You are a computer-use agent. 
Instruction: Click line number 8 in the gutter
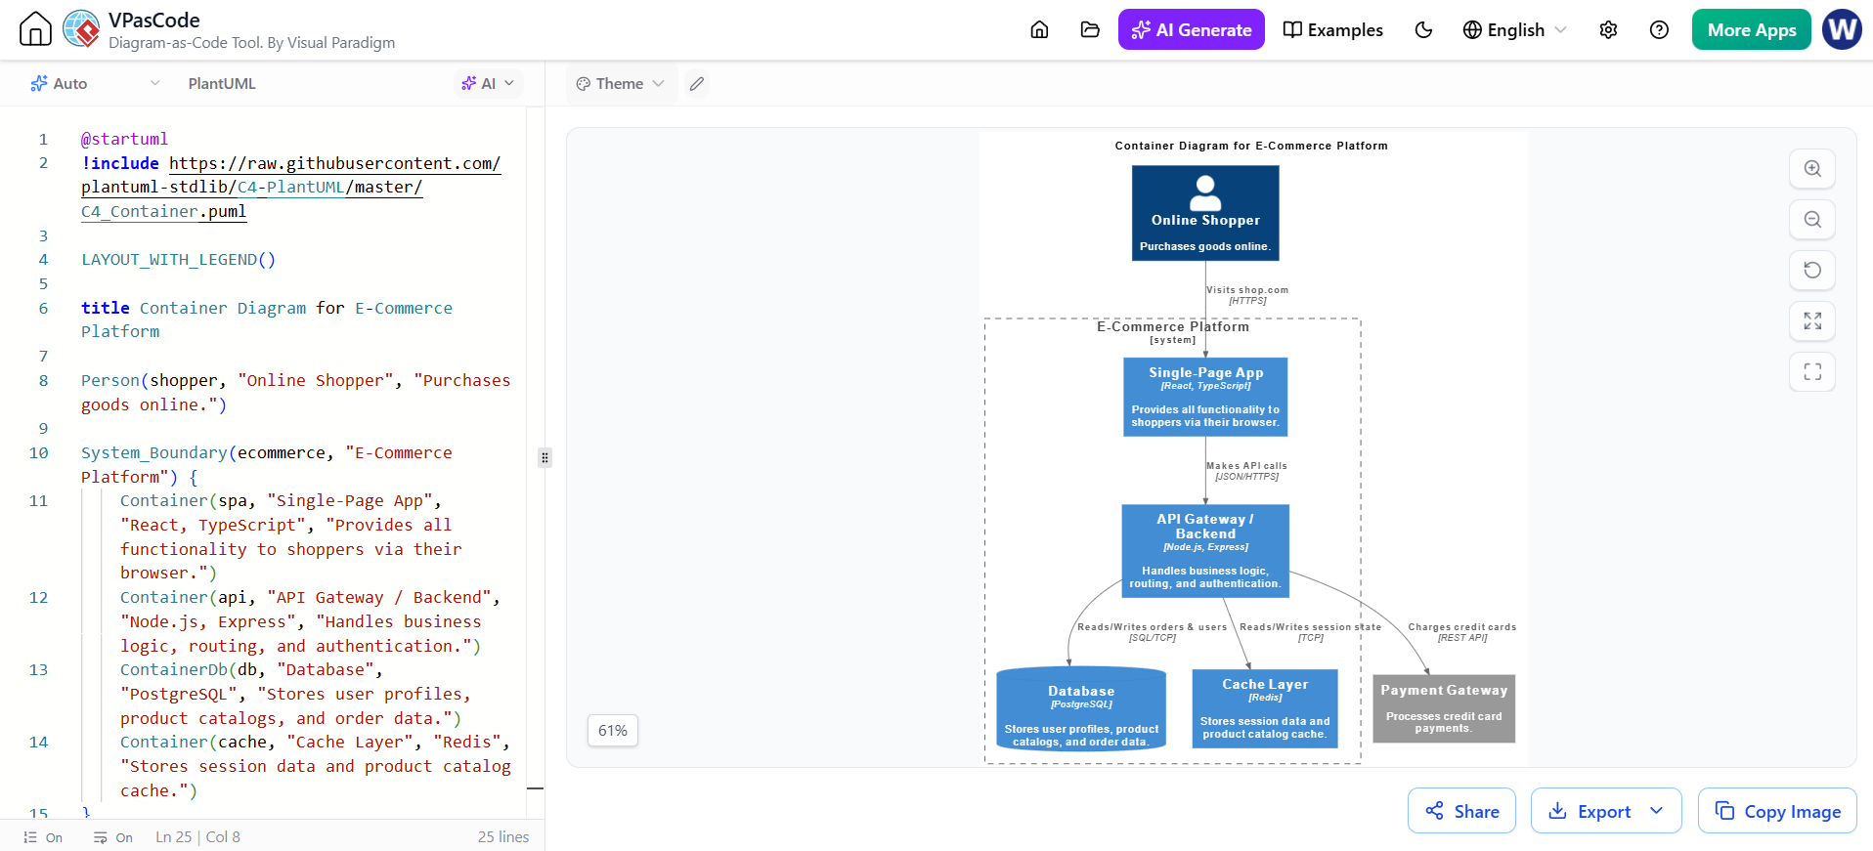tap(43, 380)
